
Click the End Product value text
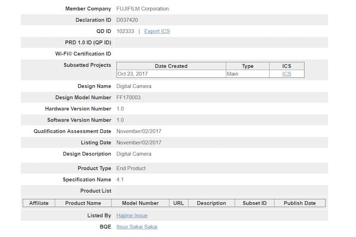coord(131,168)
